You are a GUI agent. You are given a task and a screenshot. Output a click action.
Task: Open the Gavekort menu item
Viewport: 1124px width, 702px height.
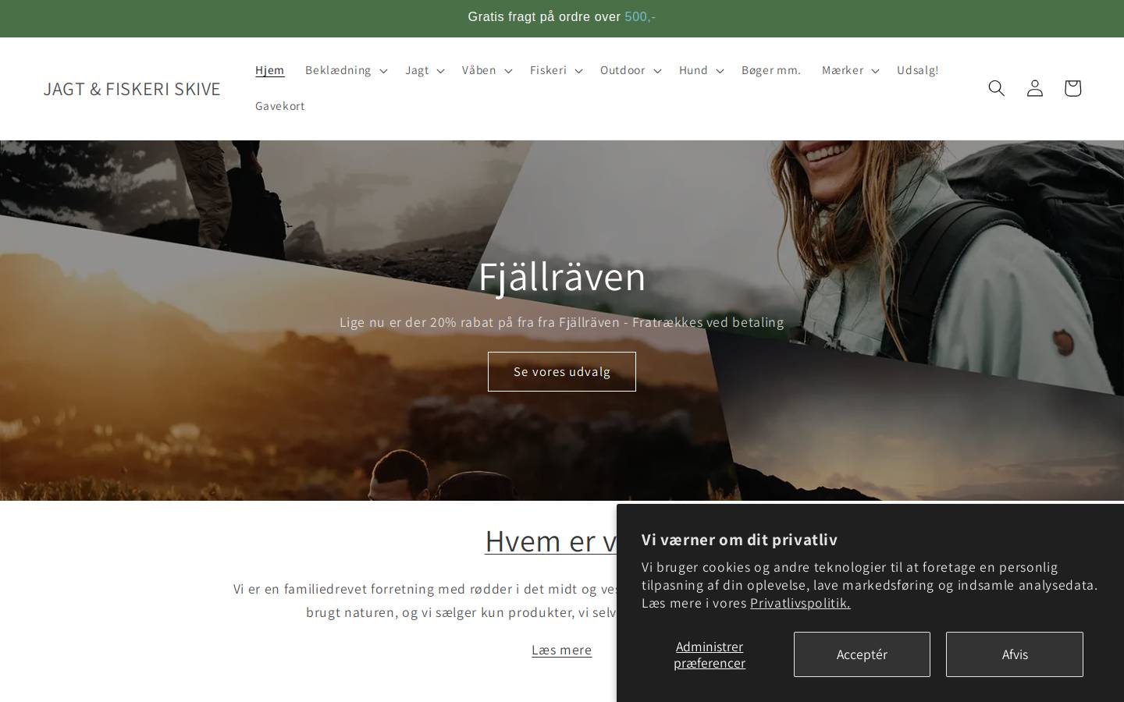280,106
